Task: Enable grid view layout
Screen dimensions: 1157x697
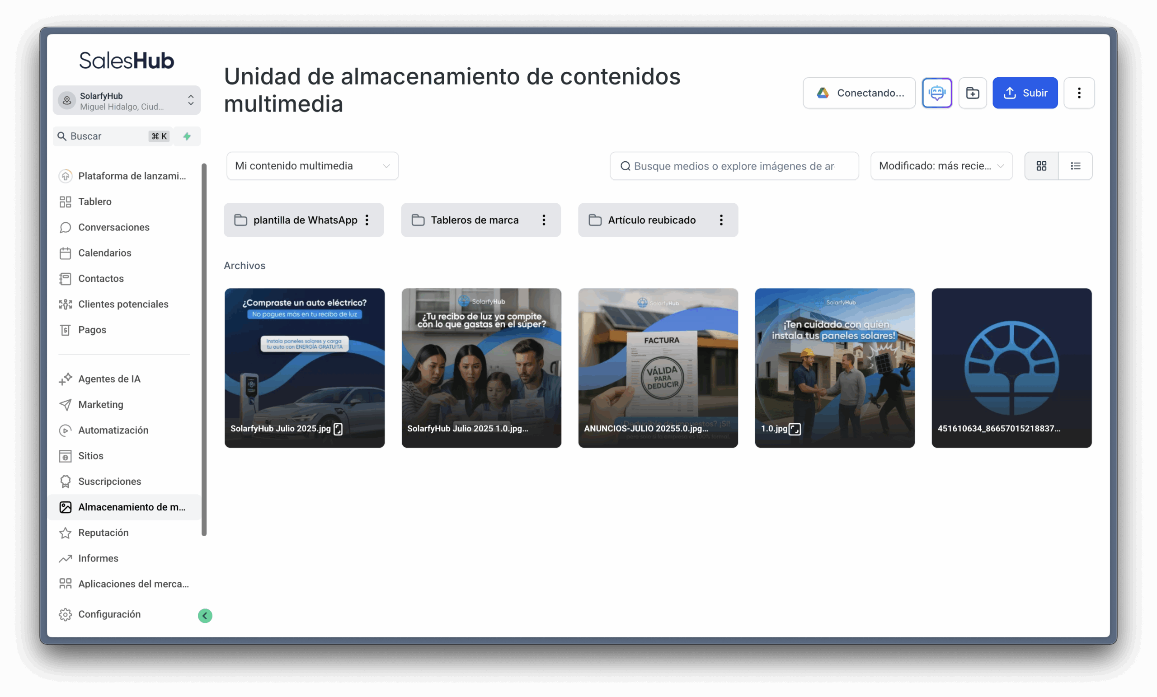Action: tap(1042, 166)
